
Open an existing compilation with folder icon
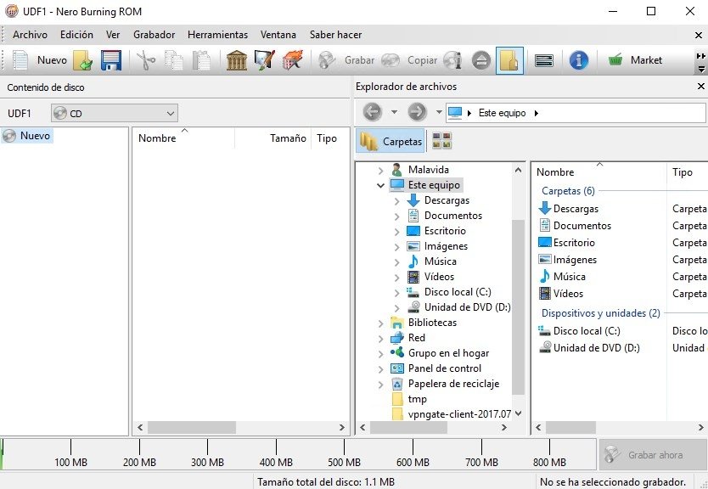83,60
